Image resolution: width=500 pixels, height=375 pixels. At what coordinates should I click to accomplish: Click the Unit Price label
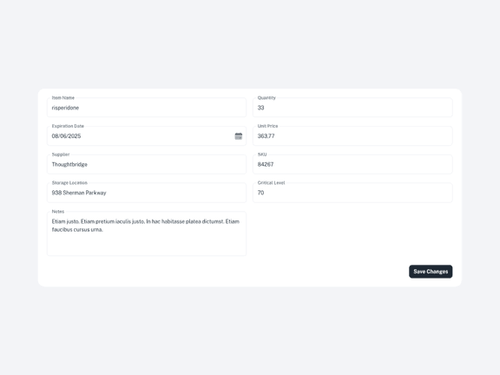pos(267,126)
